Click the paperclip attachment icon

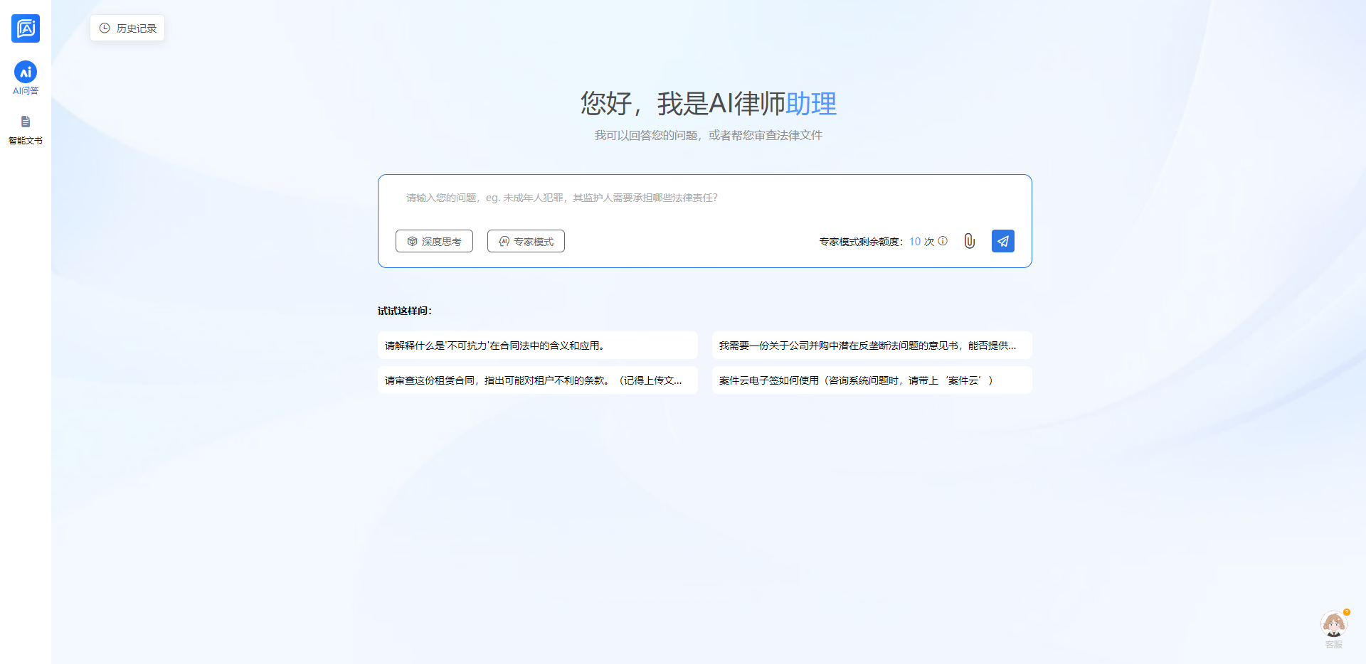tap(969, 241)
